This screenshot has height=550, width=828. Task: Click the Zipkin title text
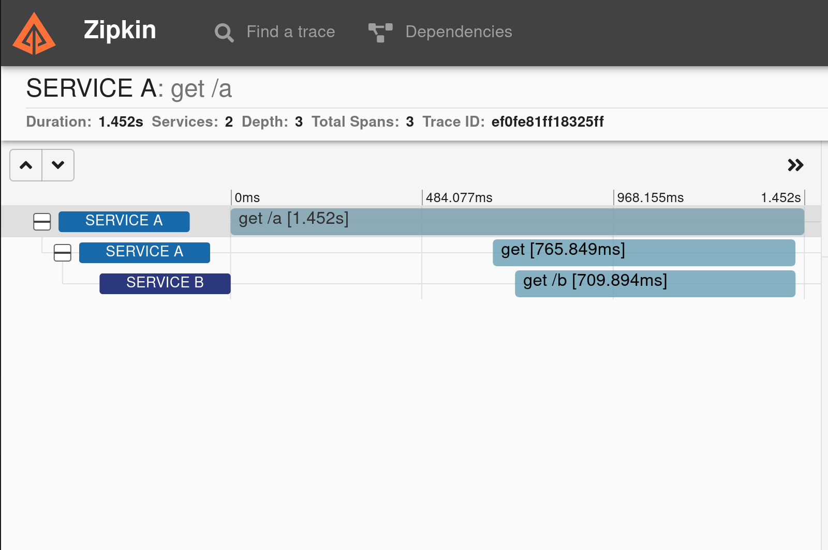120,30
